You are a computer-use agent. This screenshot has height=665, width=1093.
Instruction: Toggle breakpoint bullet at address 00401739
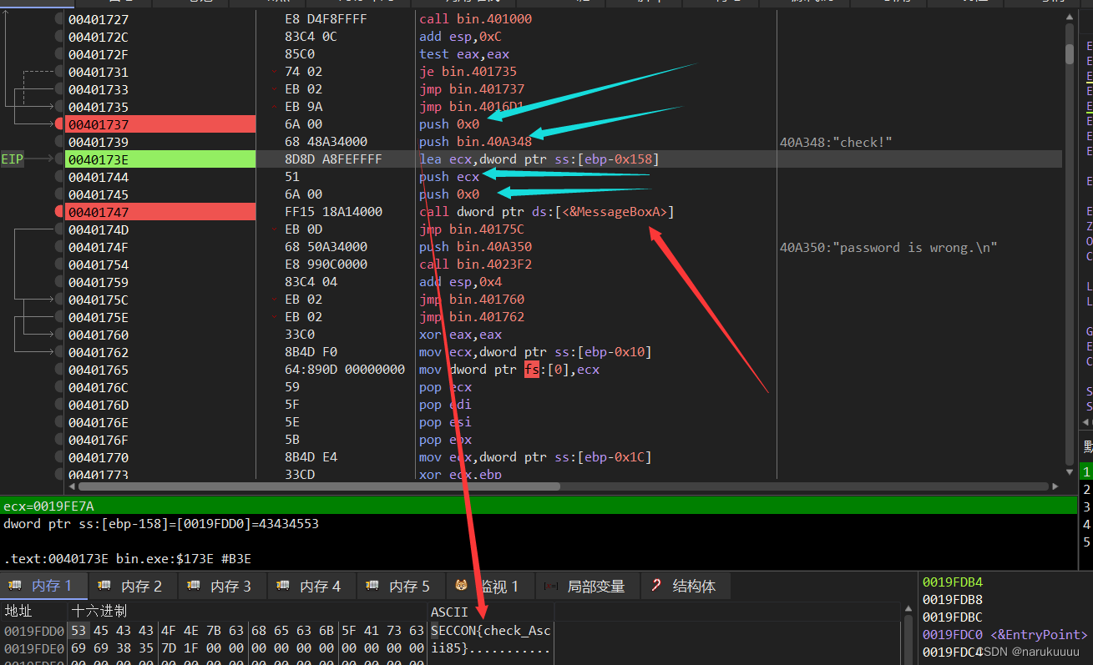59,142
